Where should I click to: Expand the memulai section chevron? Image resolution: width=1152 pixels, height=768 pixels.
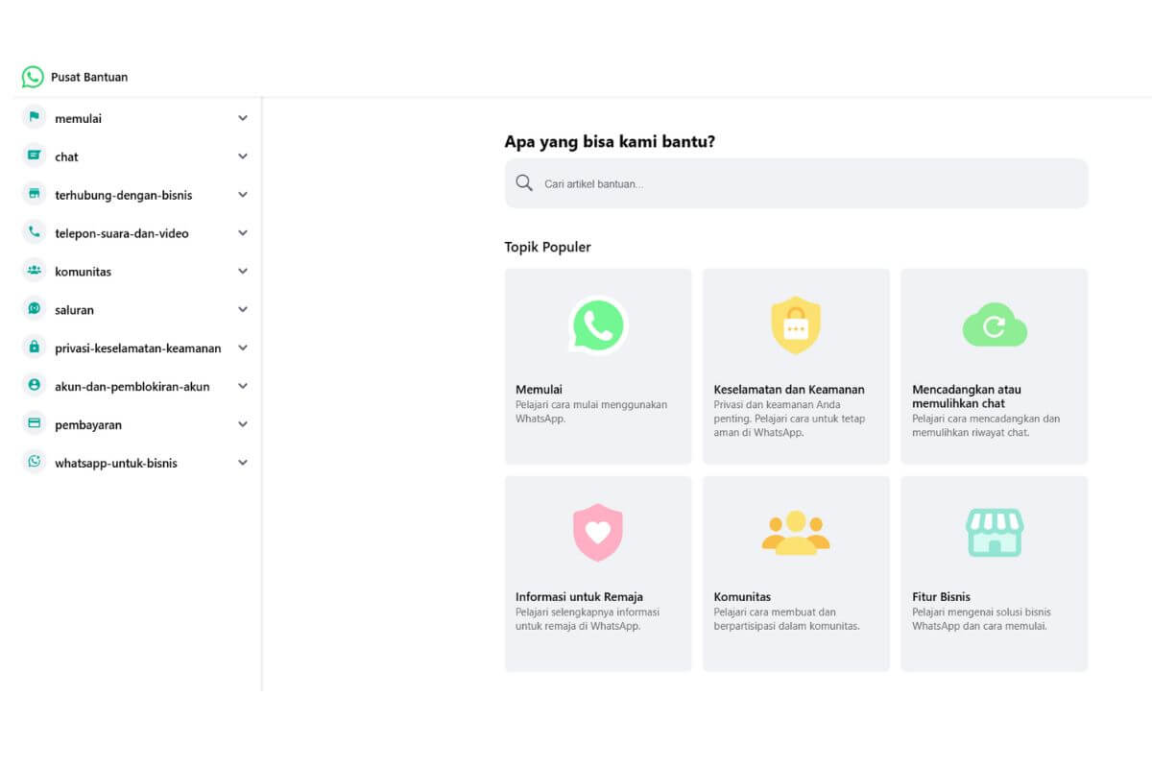[x=243, y=118]
